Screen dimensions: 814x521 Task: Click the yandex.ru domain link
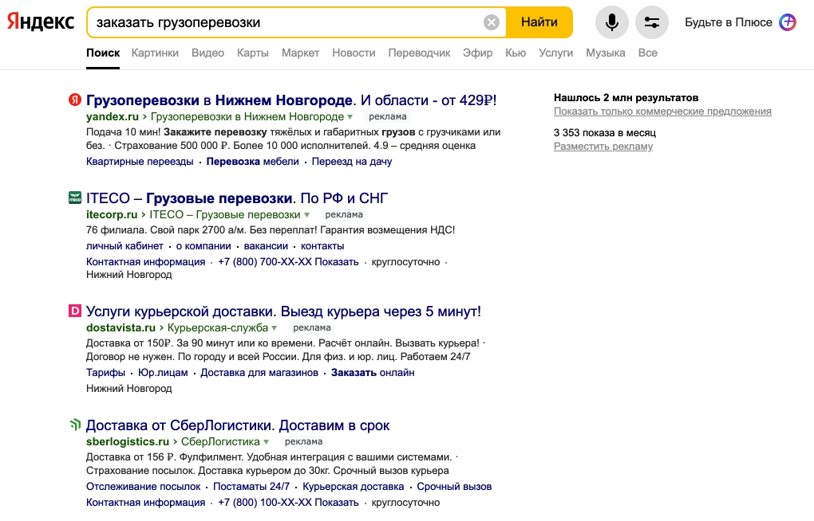113,116
